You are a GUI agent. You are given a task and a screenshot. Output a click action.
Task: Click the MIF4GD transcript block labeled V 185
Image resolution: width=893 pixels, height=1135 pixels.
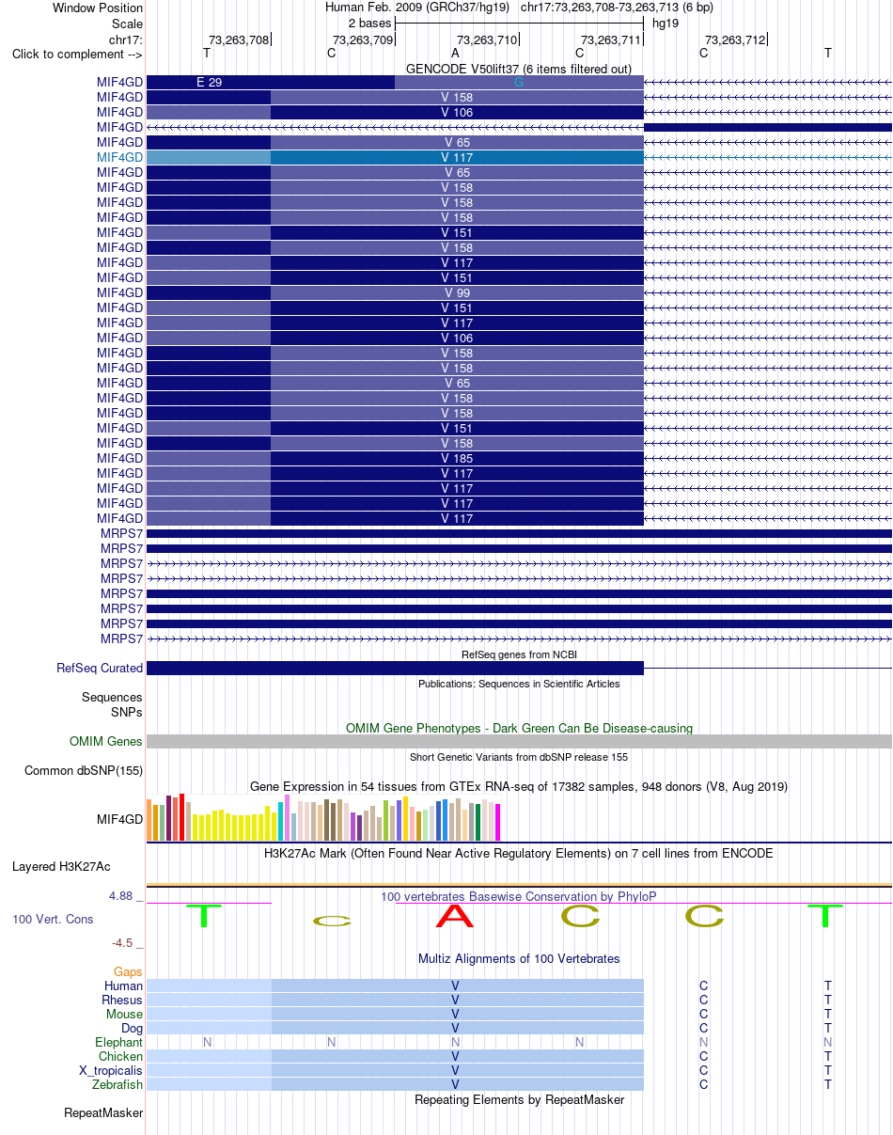coord(457,458)
